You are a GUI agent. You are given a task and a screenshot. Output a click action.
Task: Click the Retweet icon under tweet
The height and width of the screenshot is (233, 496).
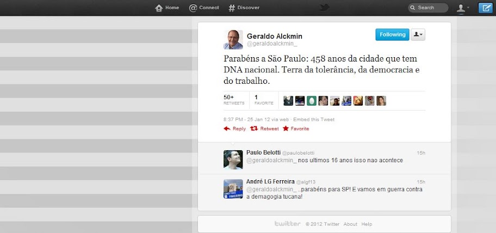254,128
